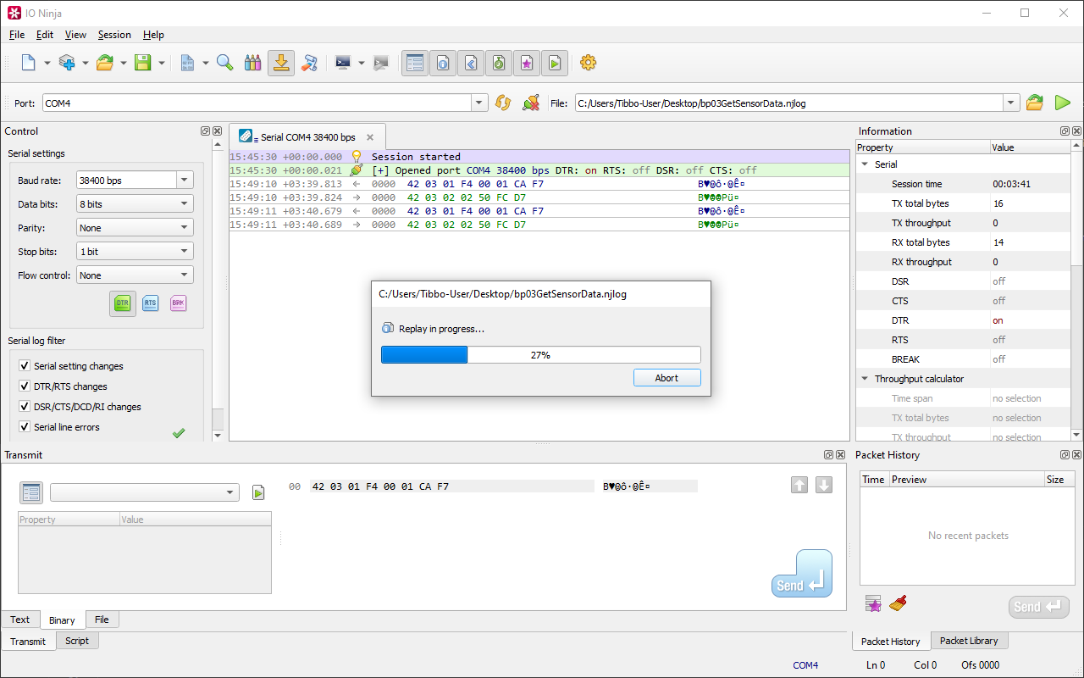Click the 27% replay progress bar

pyautogui.click(x=540, y=355)
